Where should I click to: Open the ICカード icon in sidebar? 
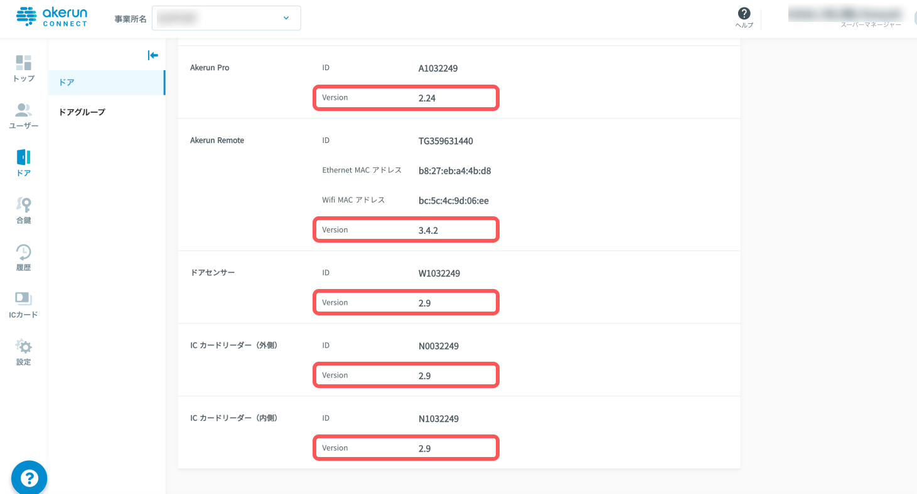pyautogui.click(x=24, y=299)
